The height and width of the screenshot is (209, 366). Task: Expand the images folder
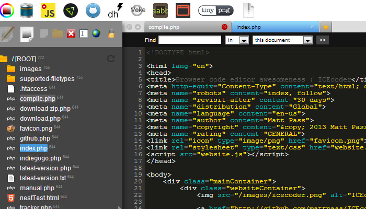pyautogui.click(x=30, y=68)
